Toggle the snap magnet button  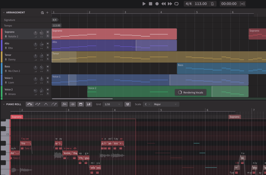127,104
